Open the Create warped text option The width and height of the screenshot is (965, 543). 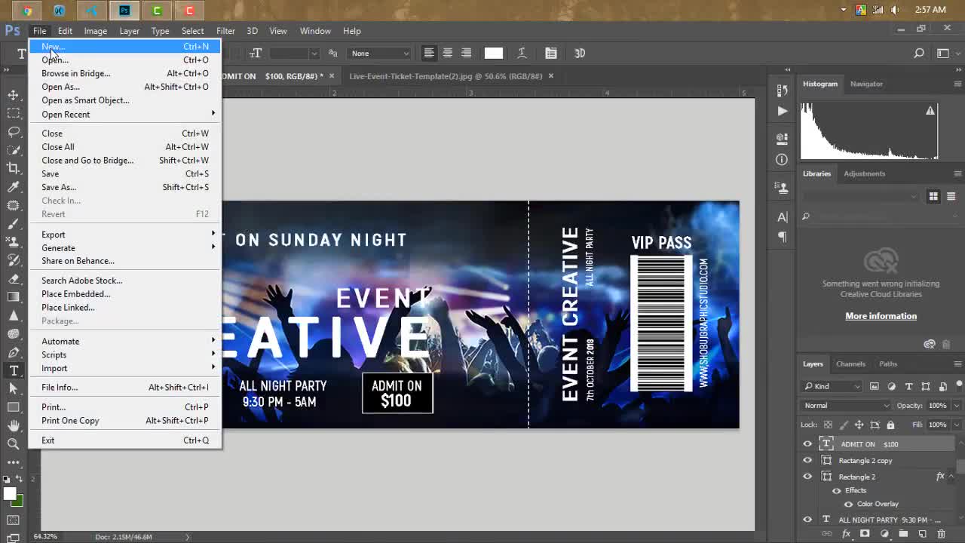[x=522, y=53]
